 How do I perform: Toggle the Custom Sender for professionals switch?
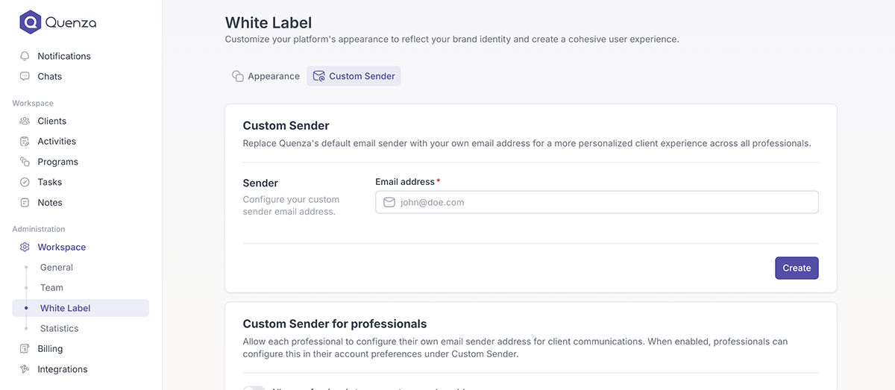[254, 387]
